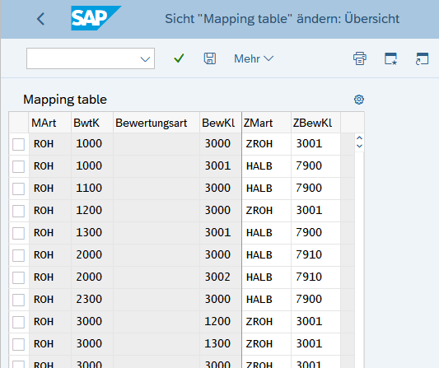Click the ZMart column header

tap(267, 123)
